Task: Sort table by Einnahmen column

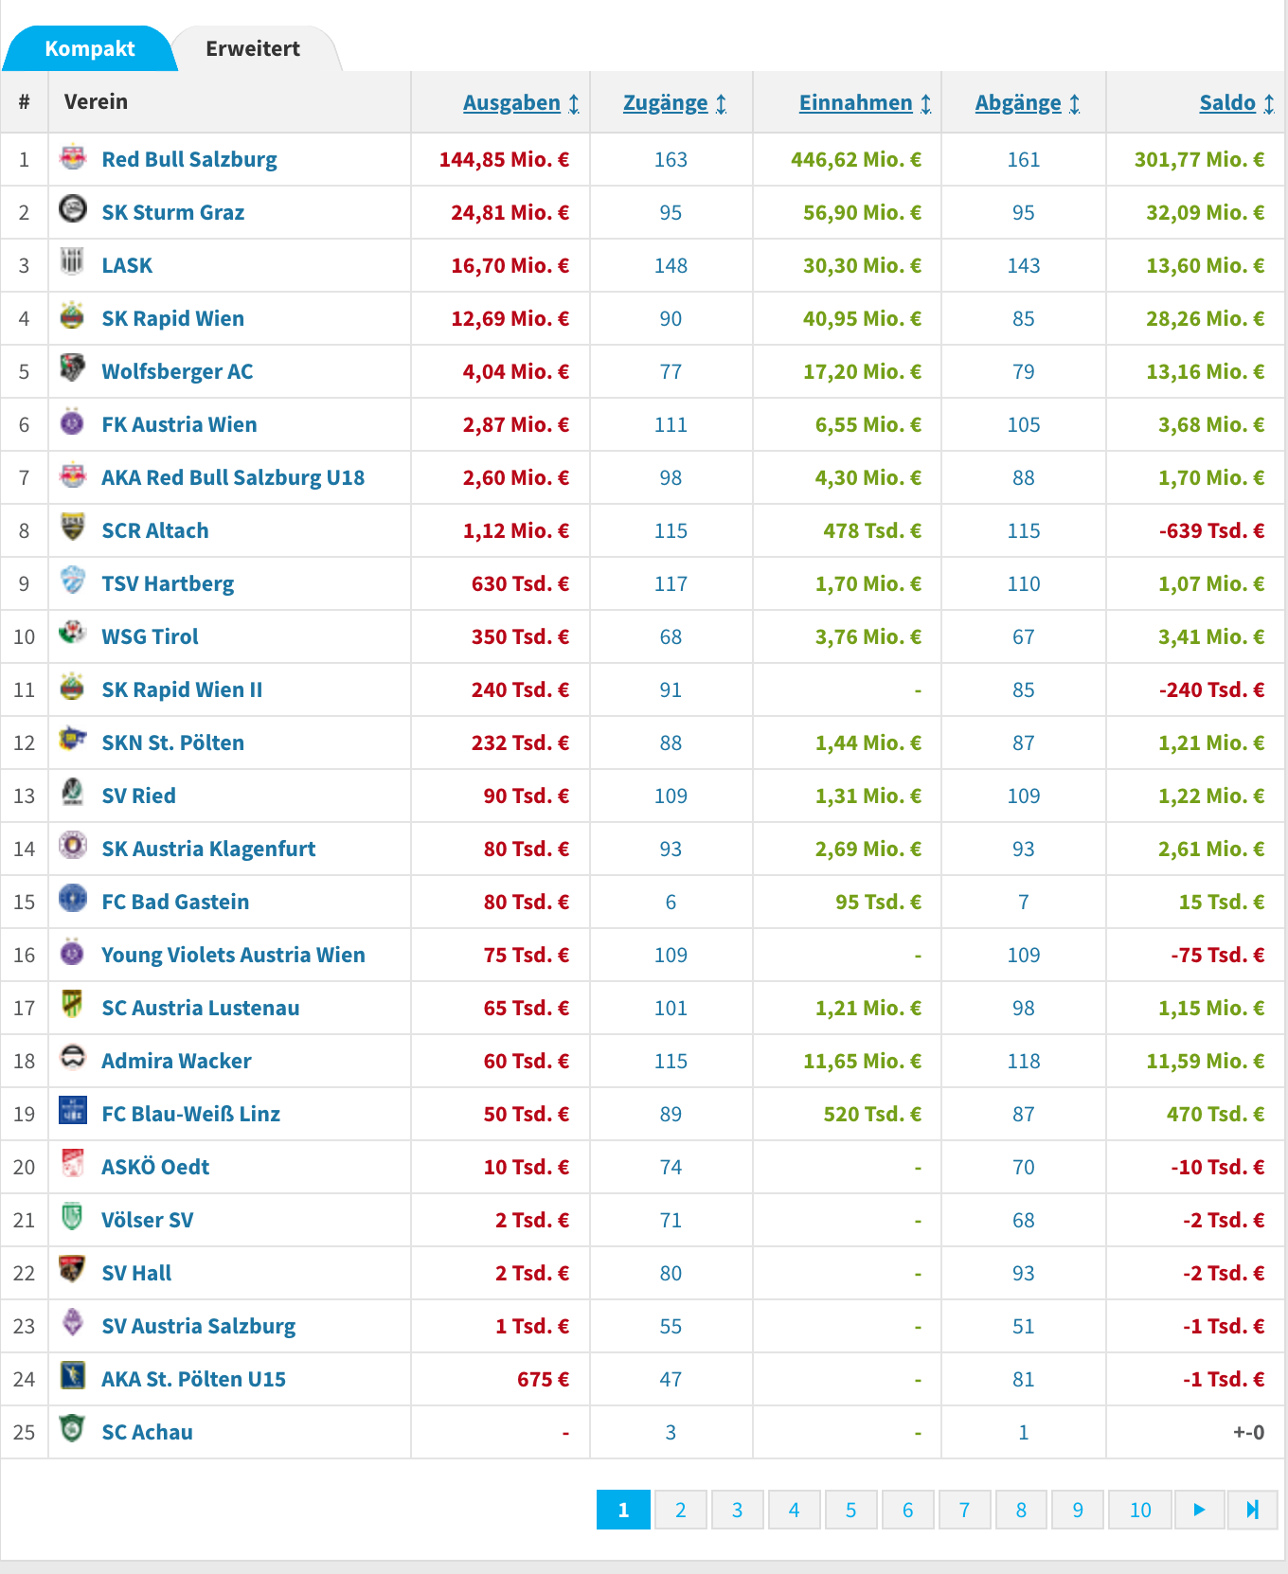Action: coord(866,103)
